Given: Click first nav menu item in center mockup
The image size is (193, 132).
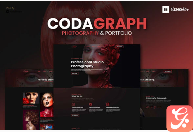Looking at the screenshot, I should tap(88, 47).
